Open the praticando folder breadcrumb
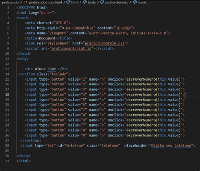 point(10,2)
